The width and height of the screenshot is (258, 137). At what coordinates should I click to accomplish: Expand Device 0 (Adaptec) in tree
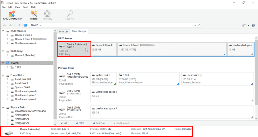tap(8, 55)
